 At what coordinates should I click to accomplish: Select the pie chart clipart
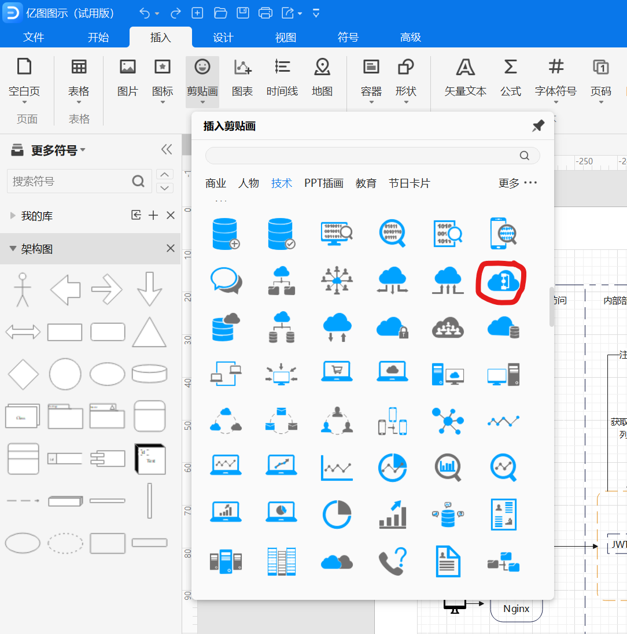point(337,514)
